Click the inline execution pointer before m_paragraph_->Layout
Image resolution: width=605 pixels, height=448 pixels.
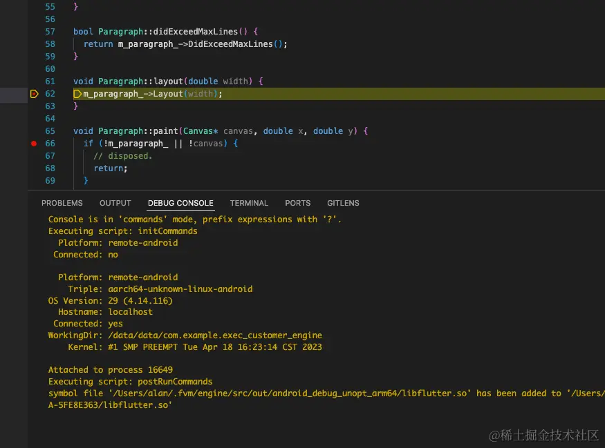tap(77, 94)
